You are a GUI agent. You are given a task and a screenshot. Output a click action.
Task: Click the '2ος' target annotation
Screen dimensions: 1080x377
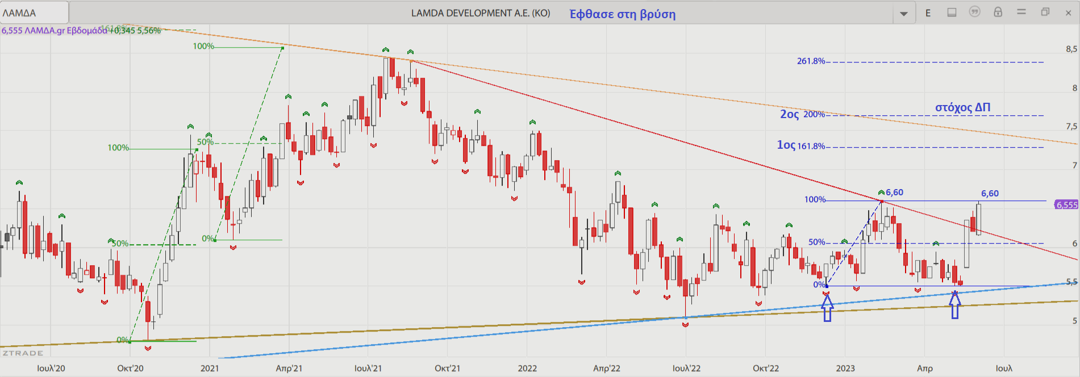(789, 114)
